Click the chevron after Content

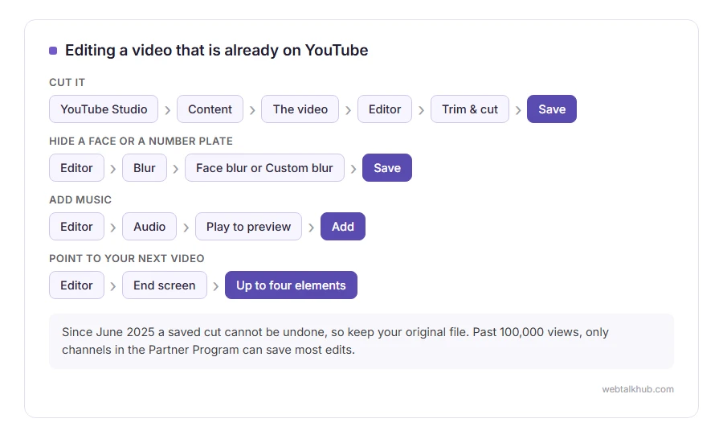pos(252,110)
